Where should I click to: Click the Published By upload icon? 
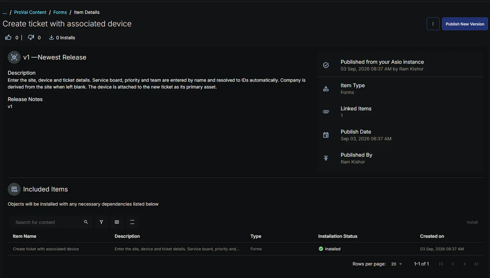326,158
